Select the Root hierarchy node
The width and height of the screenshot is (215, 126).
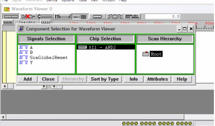[x=156, y=54]
